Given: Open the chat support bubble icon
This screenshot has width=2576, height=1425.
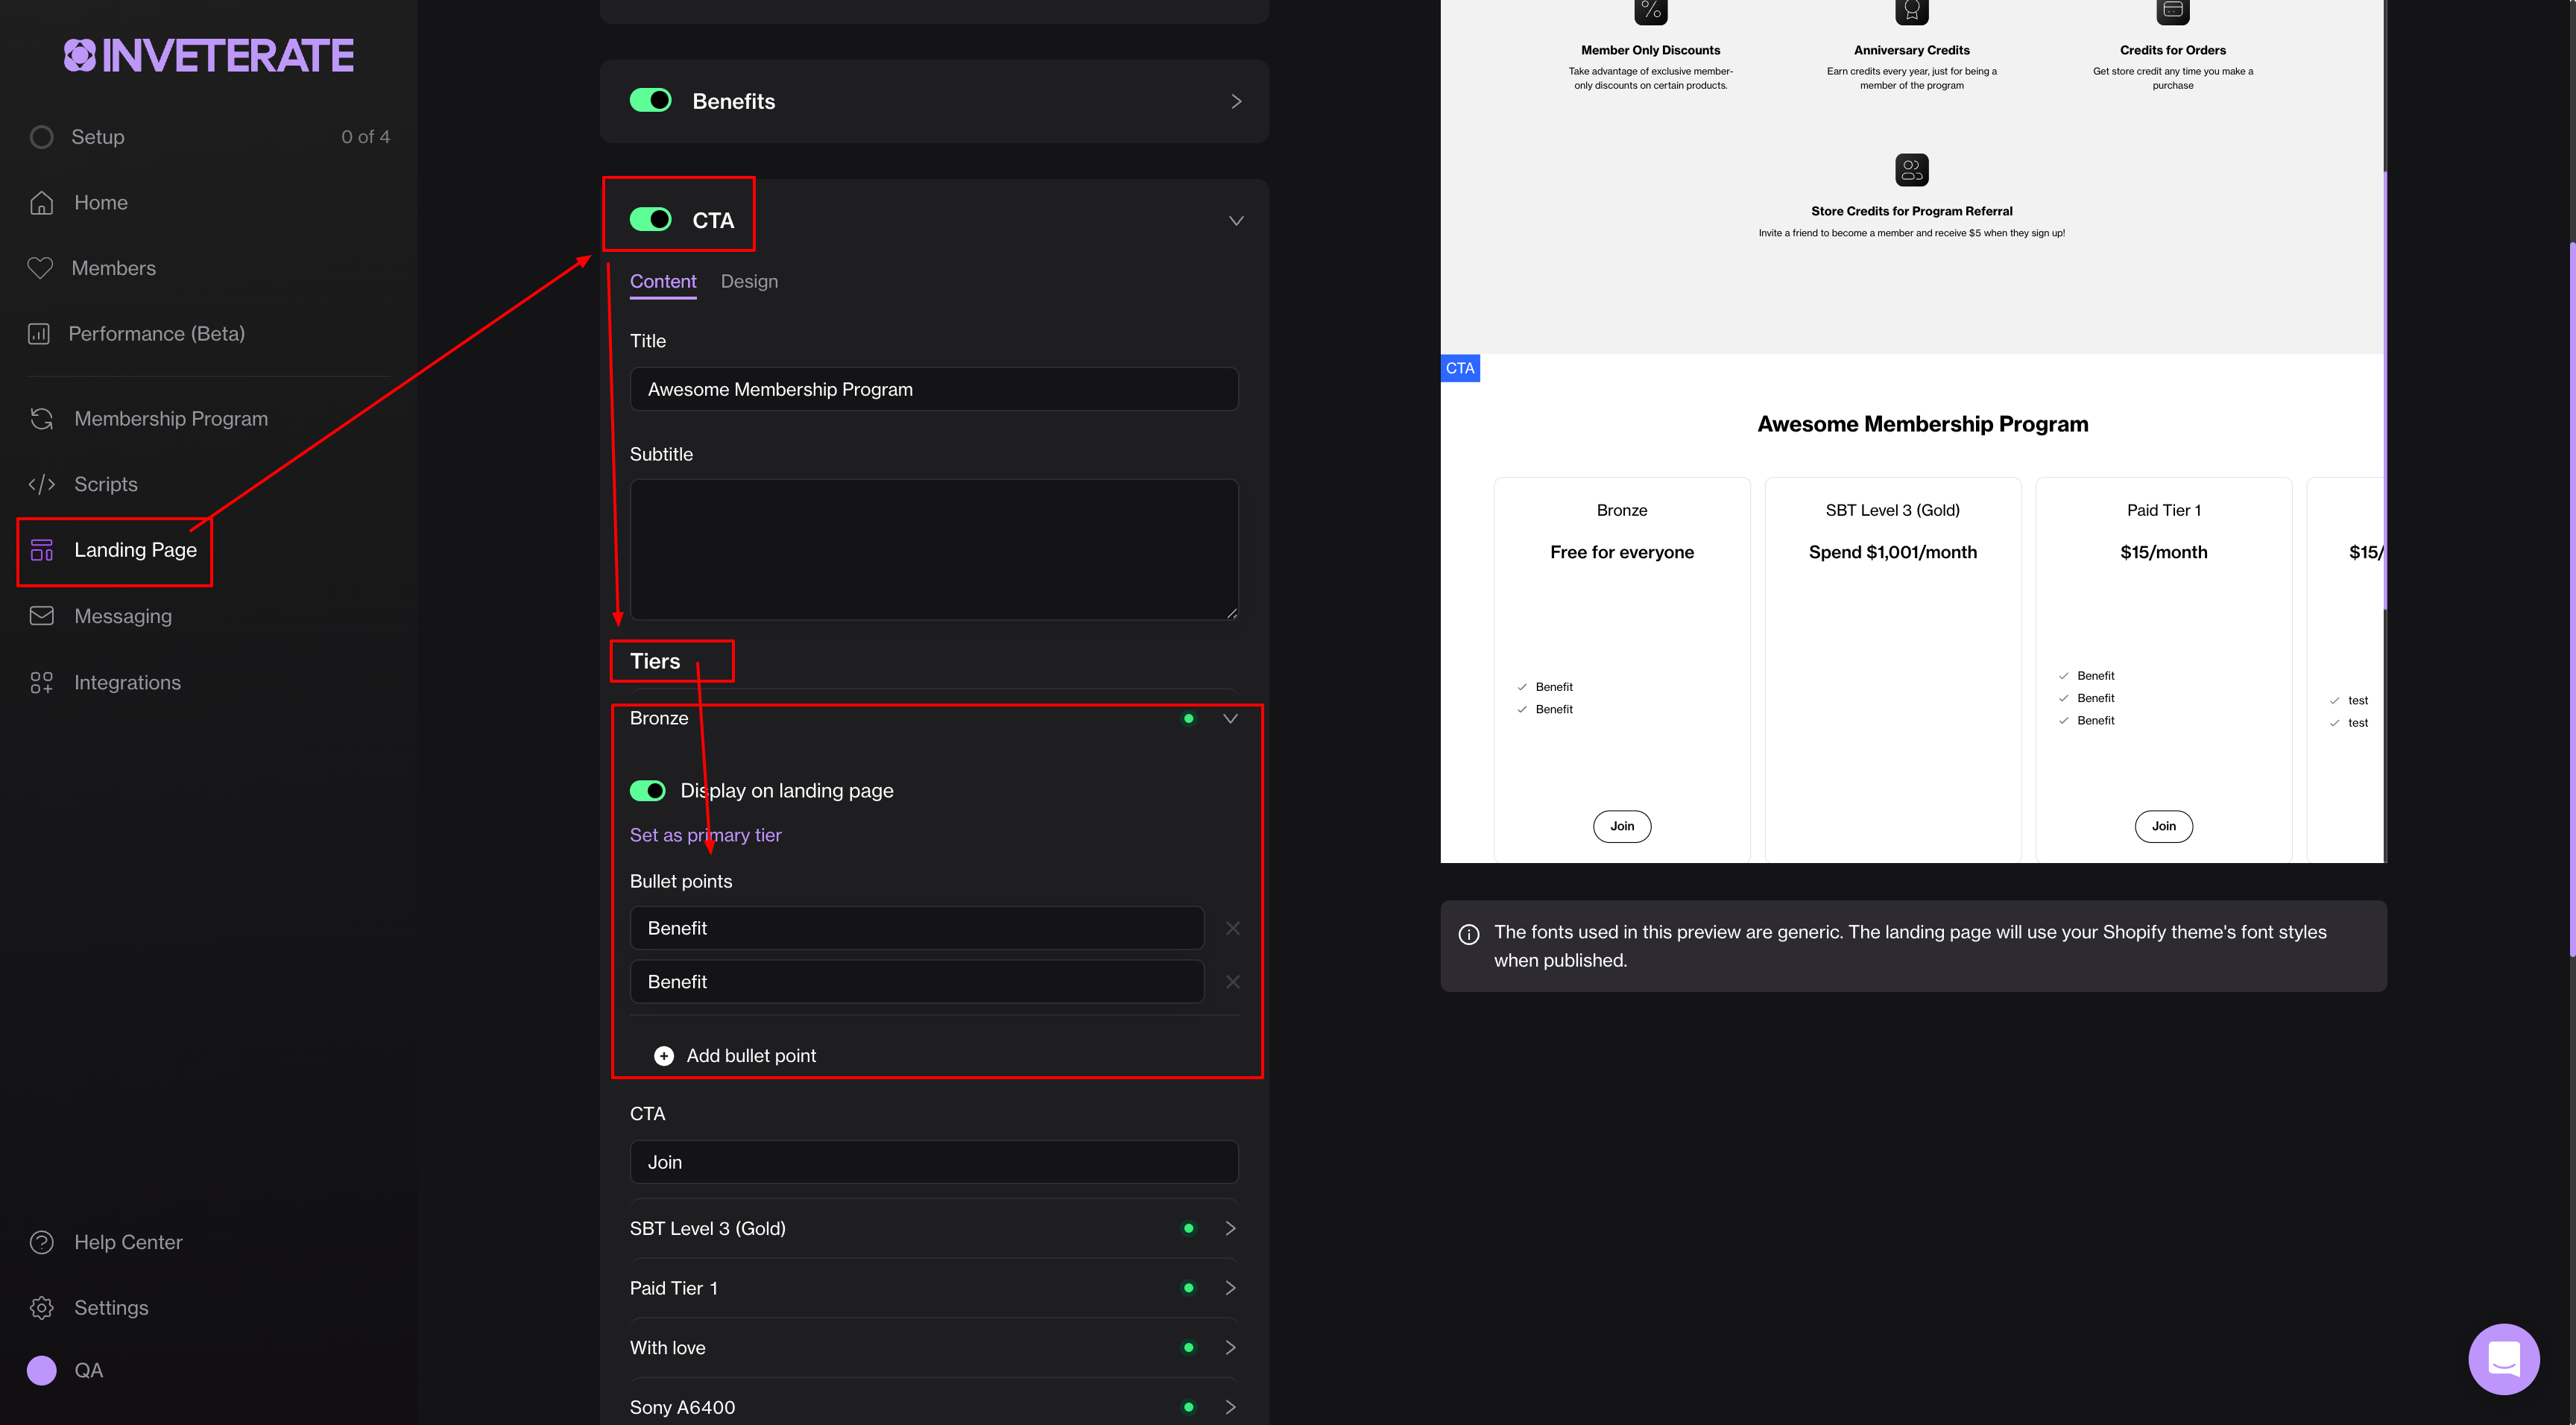Looking at the screenshot, I should click(x=2503, y=1359).
